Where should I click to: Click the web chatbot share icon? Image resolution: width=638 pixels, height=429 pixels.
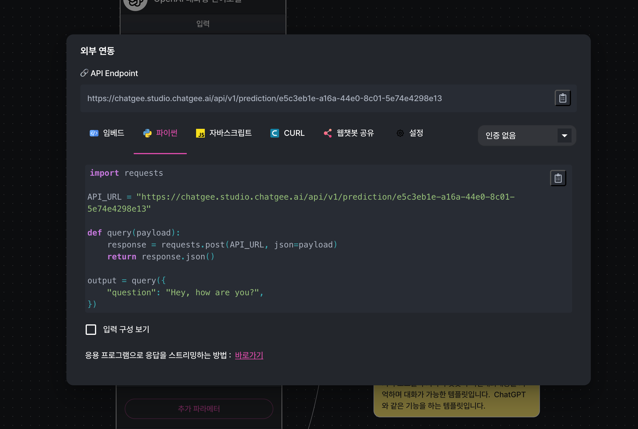pos(328,133)
